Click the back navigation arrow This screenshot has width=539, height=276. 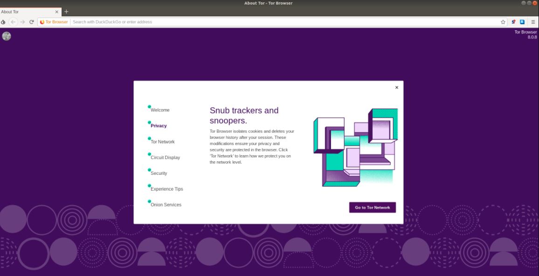click(x=13, y=22)
